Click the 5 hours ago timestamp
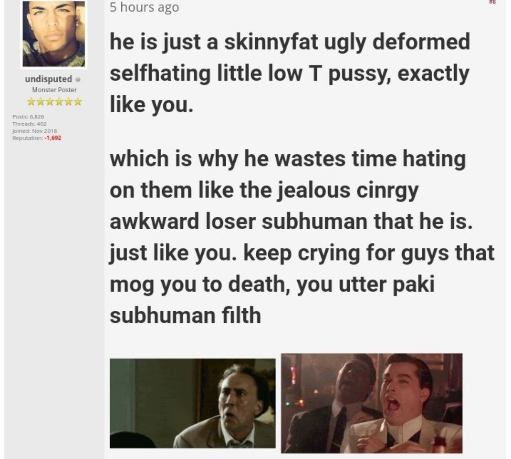The width and height of the screenshot is (511, 459). click(144, 7)
